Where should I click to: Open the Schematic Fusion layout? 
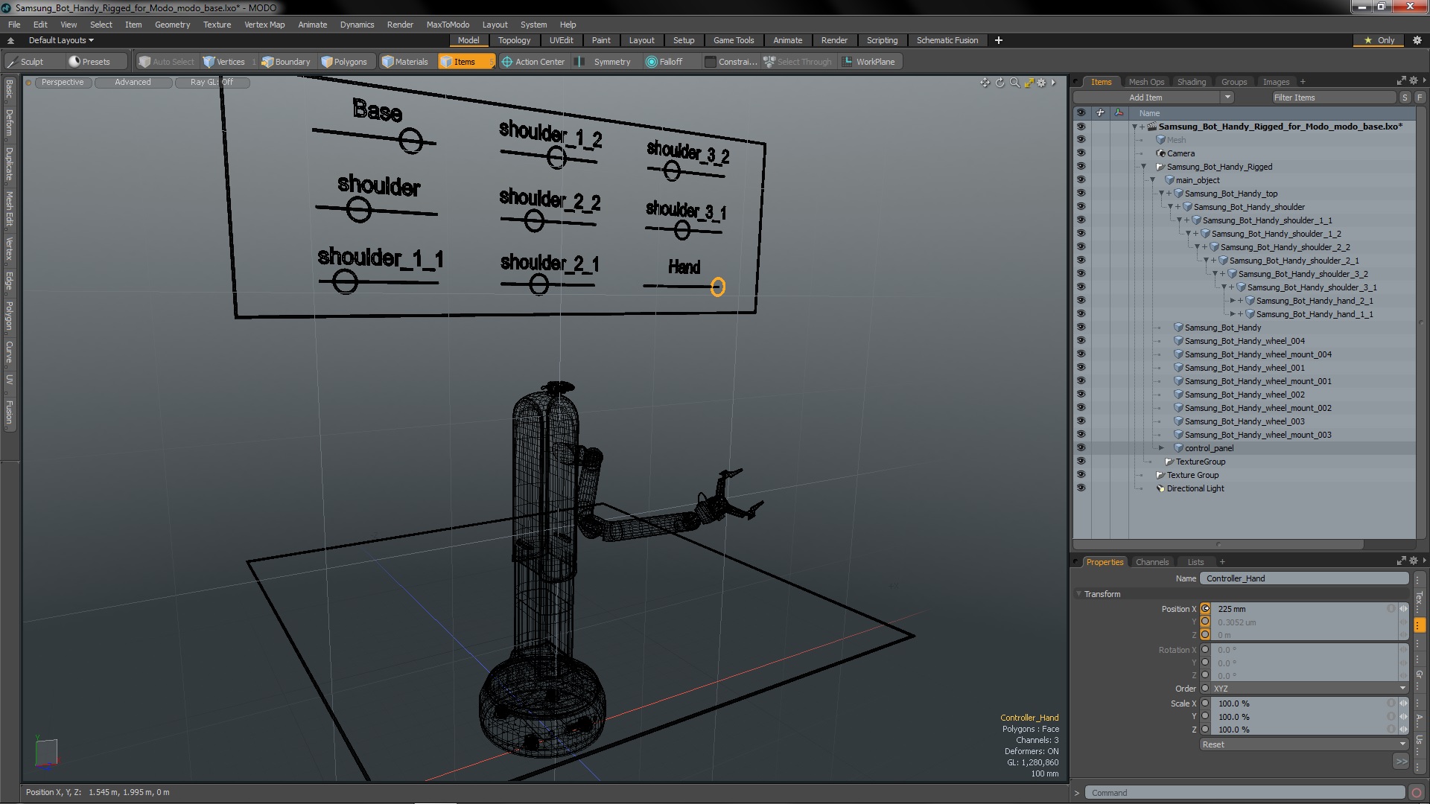(x=947, y=40)
